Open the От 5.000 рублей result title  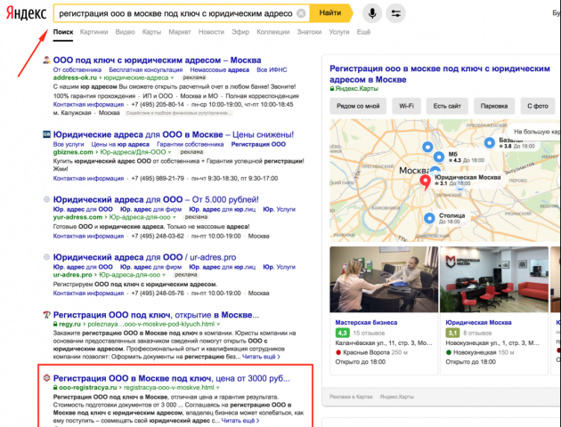156,199
